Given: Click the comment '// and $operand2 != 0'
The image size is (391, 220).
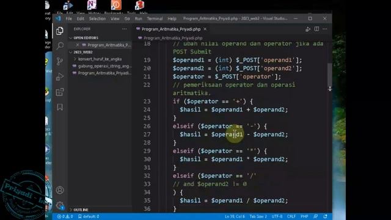Looking at the screenshot, I should [210, 184].
